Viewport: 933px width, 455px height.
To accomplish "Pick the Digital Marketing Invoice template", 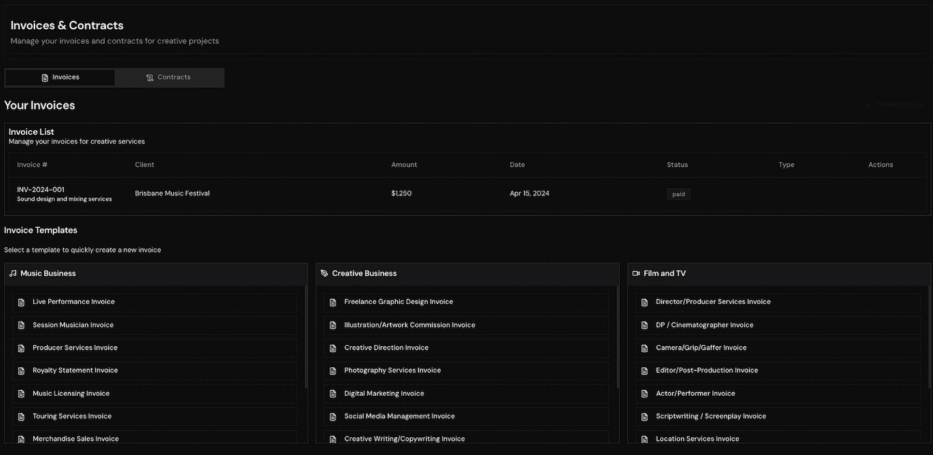I will (x=466, y=393).
